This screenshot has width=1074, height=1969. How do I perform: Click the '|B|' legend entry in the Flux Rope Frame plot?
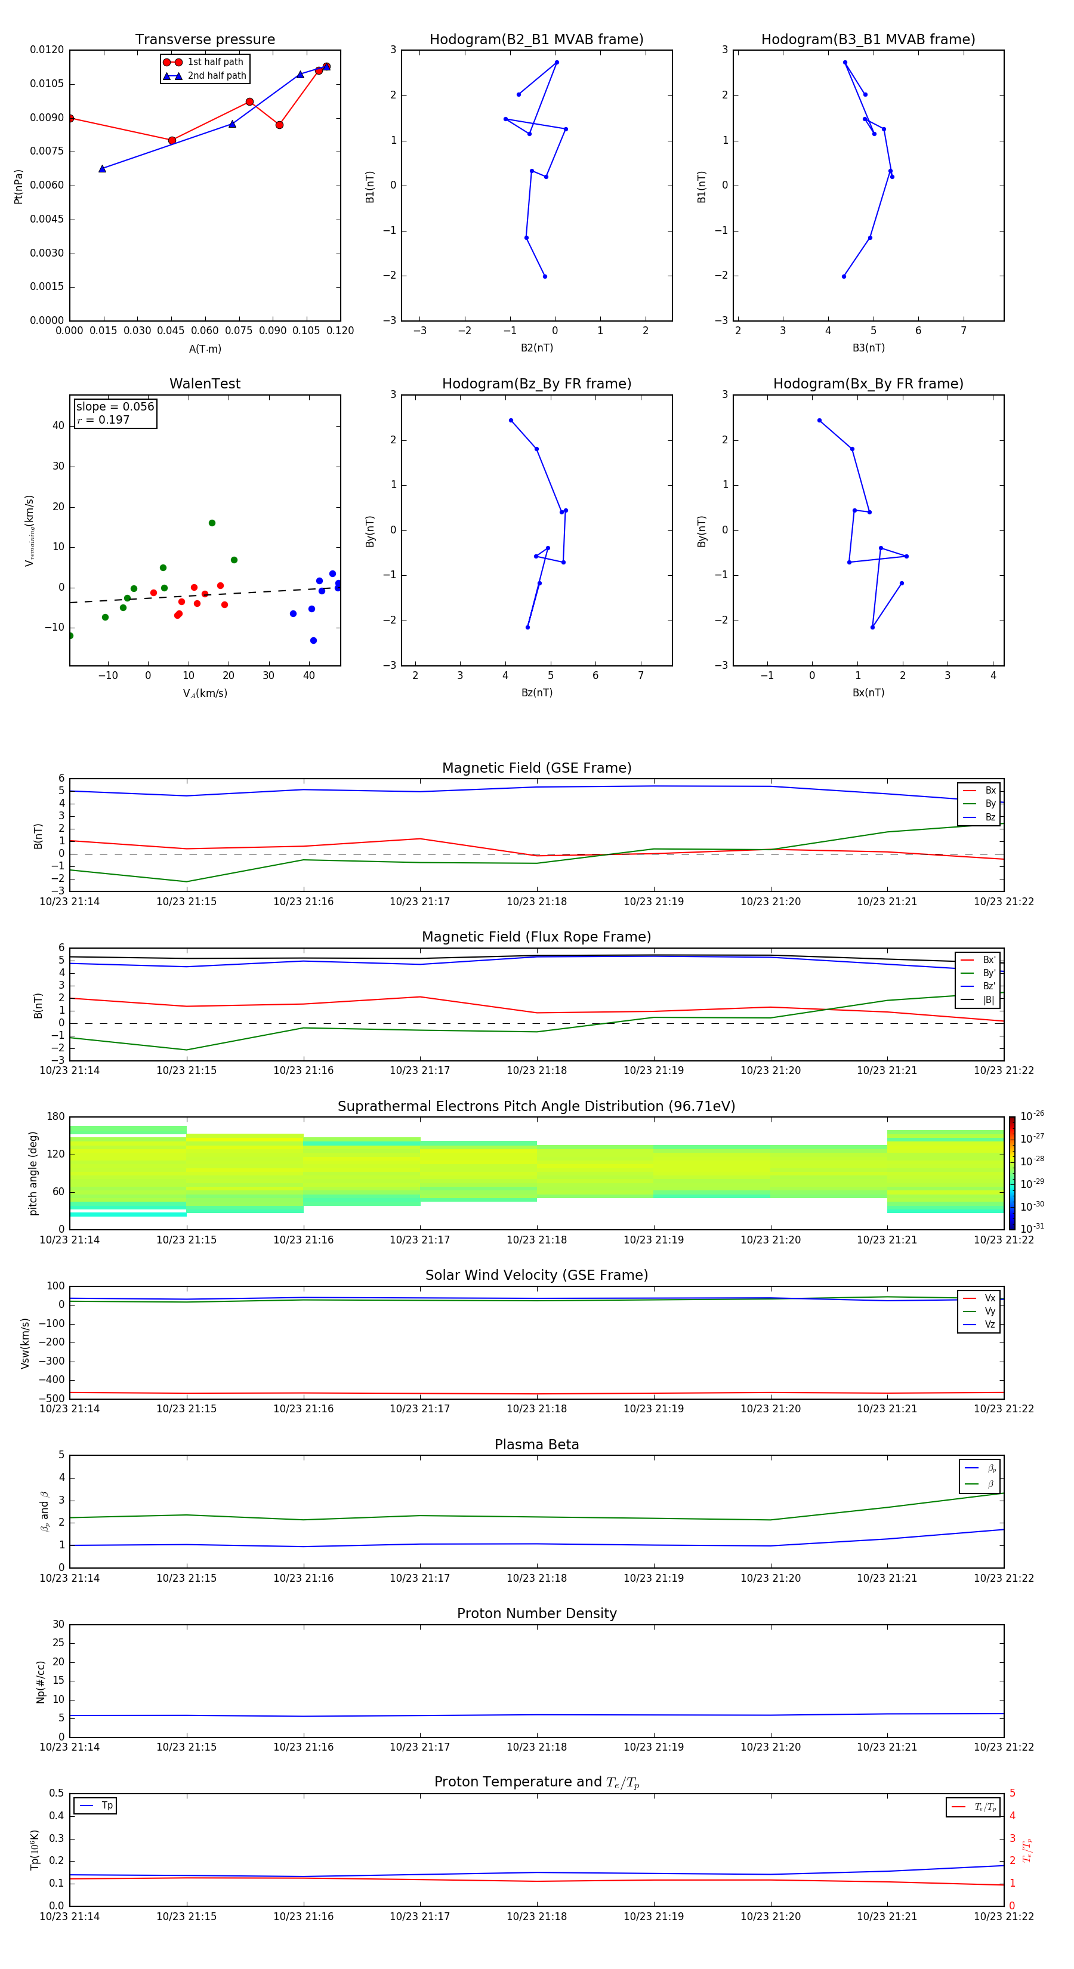(979, 1000)
